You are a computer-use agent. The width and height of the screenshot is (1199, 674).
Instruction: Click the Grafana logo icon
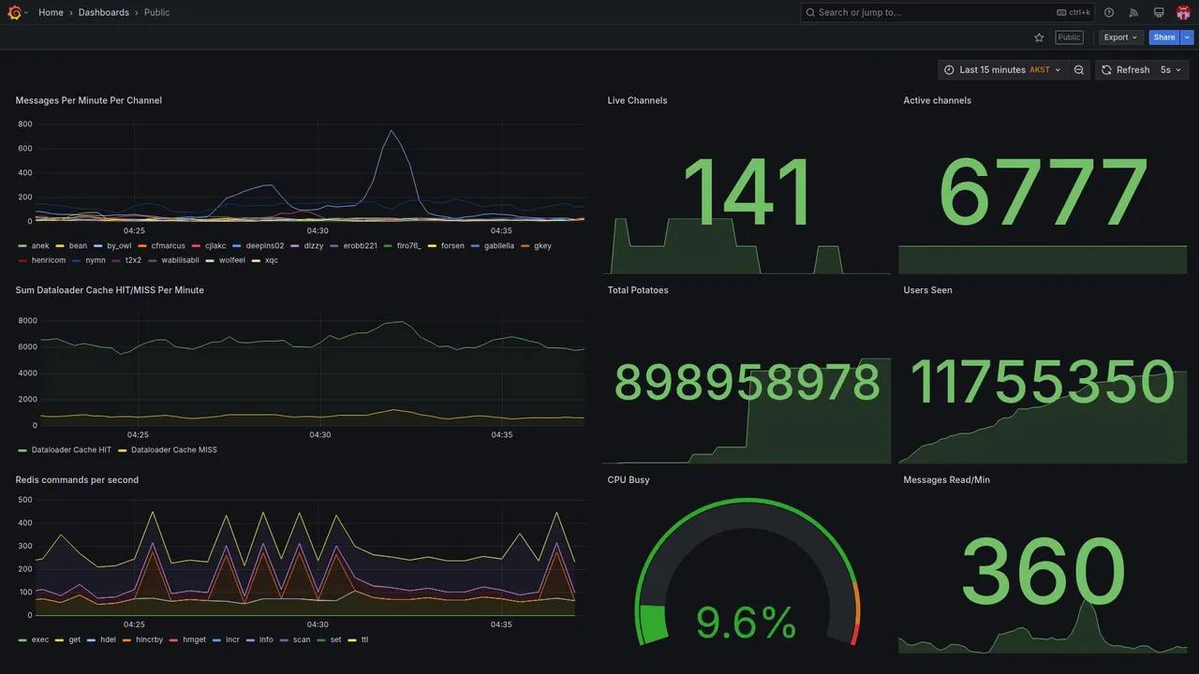coord(14,12)
